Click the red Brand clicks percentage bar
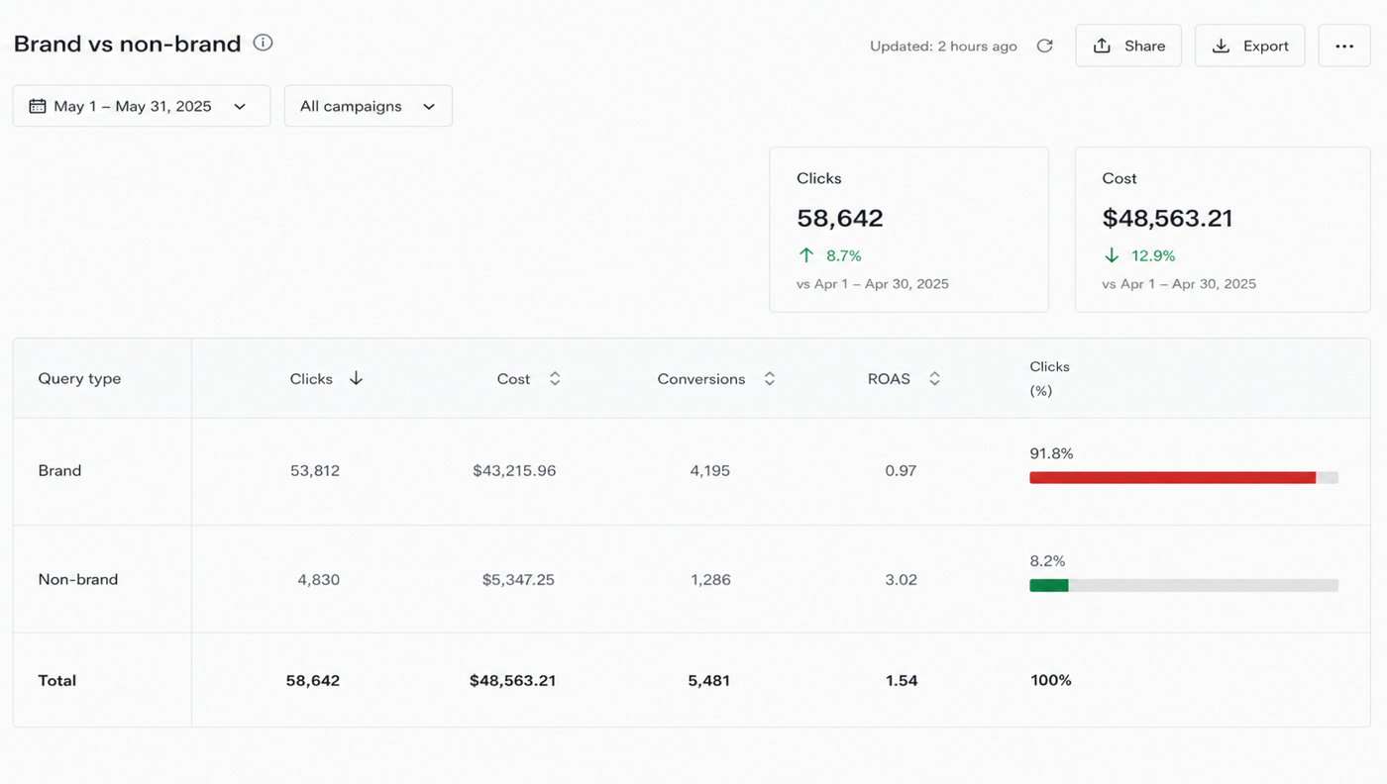 [x=1172, y=477]
